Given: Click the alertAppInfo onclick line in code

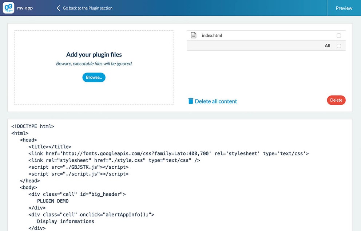Looking at the screenshot, I should (x=91, y=215).
